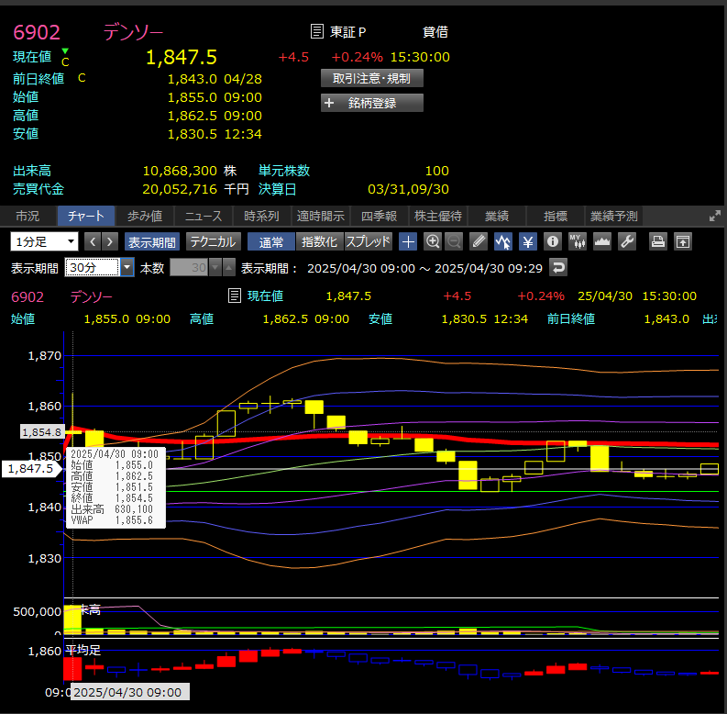The image size is (727, 714).
Task: Switch to the 適時開示 tab
Action: pos(320,216)
